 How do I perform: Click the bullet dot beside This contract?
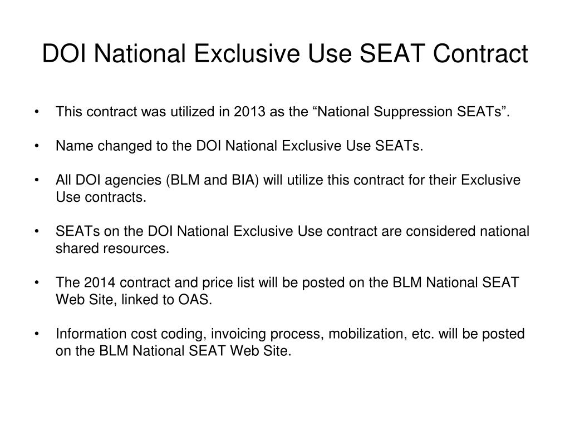pyautogui.click(x=37, y=112)
